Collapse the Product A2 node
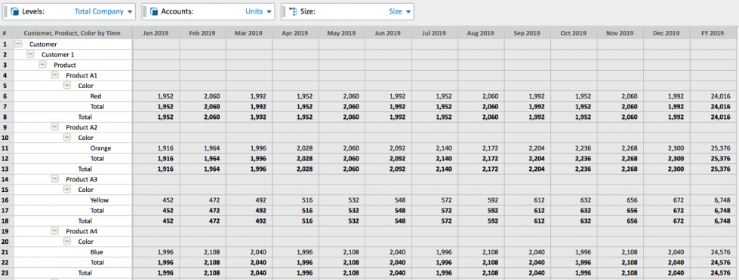Screen dimensions: 739x280 (x=55, y=127)
